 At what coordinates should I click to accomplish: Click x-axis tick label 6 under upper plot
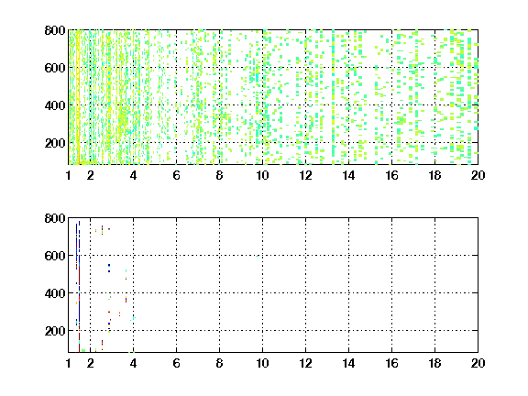(176, 175)
